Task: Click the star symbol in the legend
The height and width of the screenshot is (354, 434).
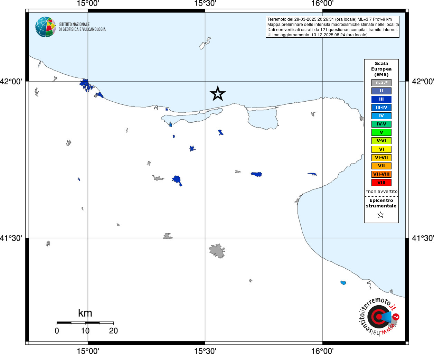Action: point(381,215)
